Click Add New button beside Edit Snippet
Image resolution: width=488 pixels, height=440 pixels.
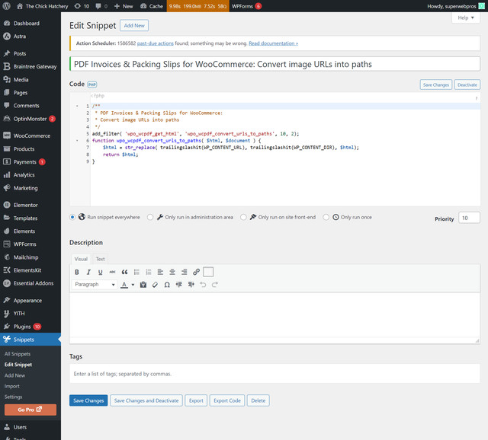pos(134,25)
